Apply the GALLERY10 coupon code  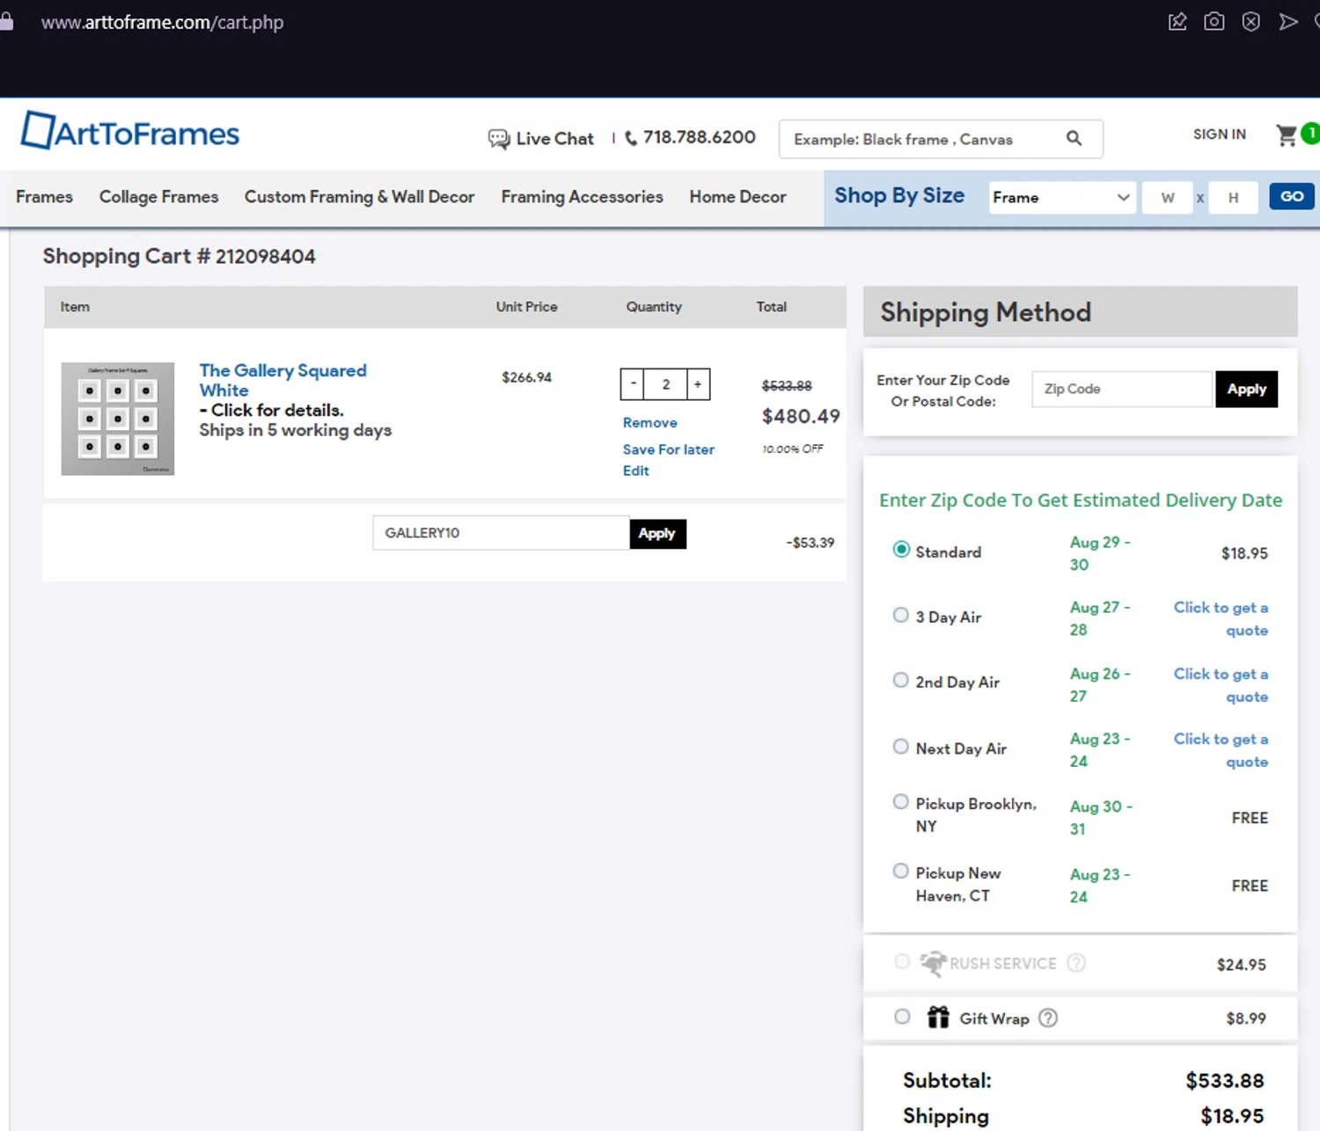pos(657,533)
